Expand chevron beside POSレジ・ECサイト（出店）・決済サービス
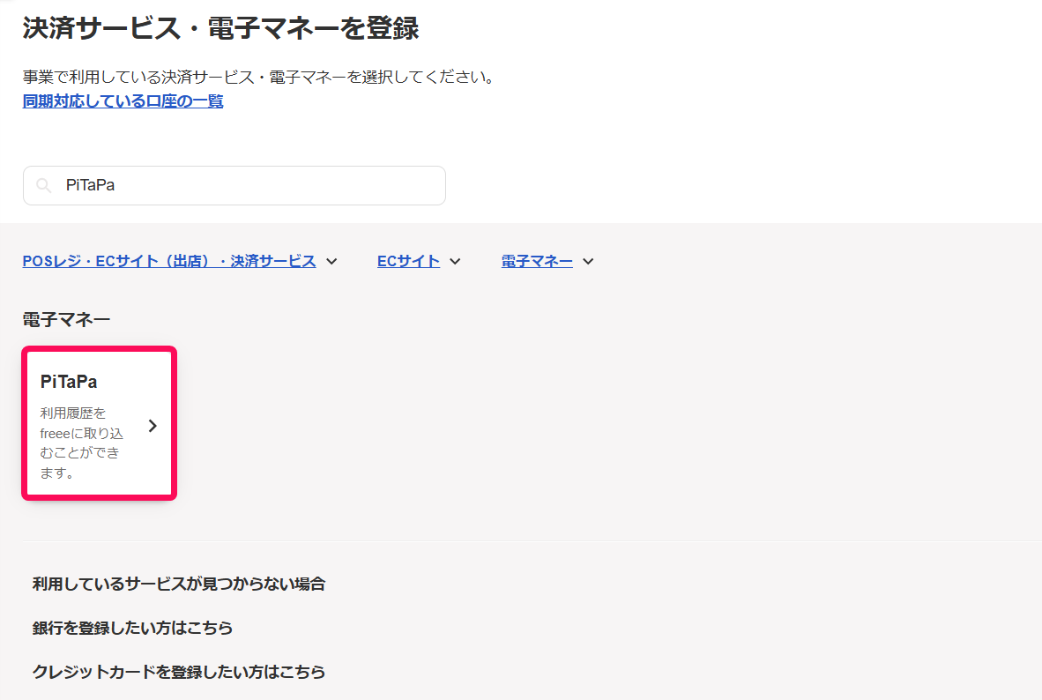1042x700 pixels. (331, 261)
